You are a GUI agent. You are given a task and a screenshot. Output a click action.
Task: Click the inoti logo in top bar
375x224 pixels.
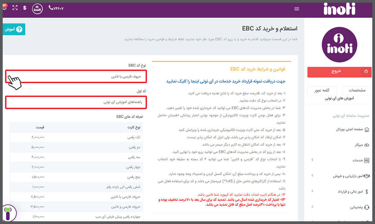pos(340,9)
